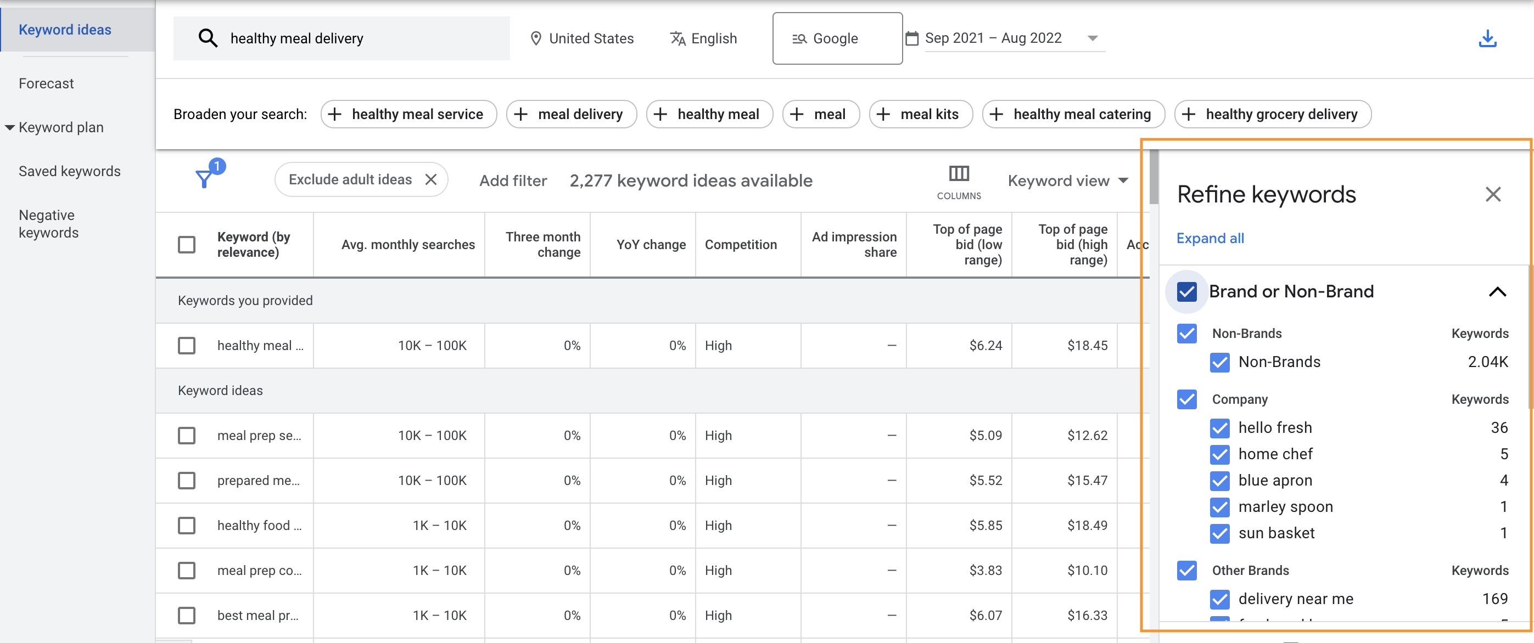
Task: Click the English language translate icon
Action: click(x=677, y=38)
